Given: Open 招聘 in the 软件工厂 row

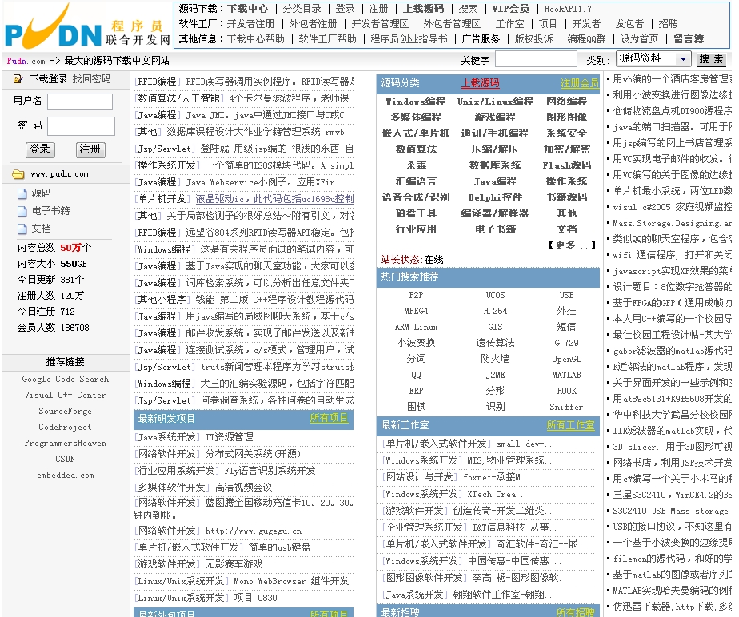Looking at the screenshot, I should coord(668,24).
